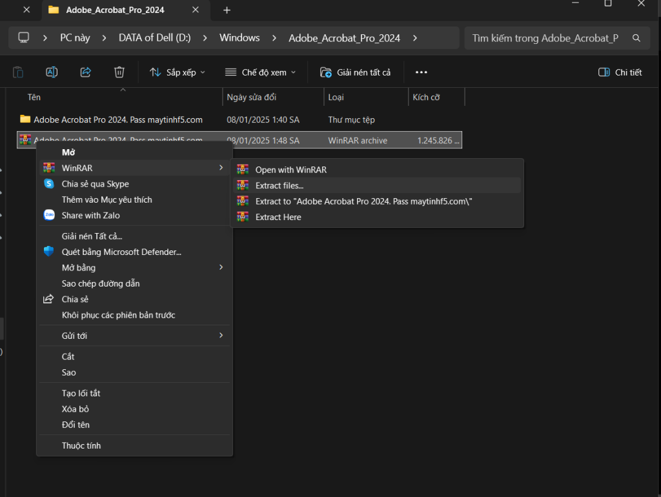This screenshot has width=661, height=497.
Task: Sort by the Ngày sửa đổi column header
Action: [252, 97]
